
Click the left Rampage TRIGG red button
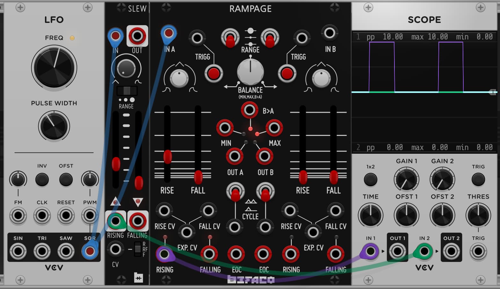(213, 74)
